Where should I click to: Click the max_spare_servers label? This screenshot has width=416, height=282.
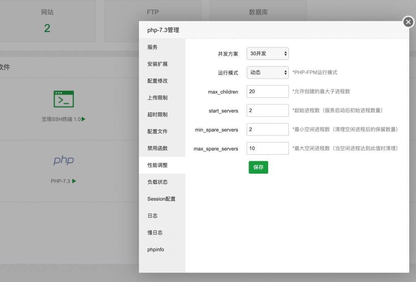click(216, 149)
